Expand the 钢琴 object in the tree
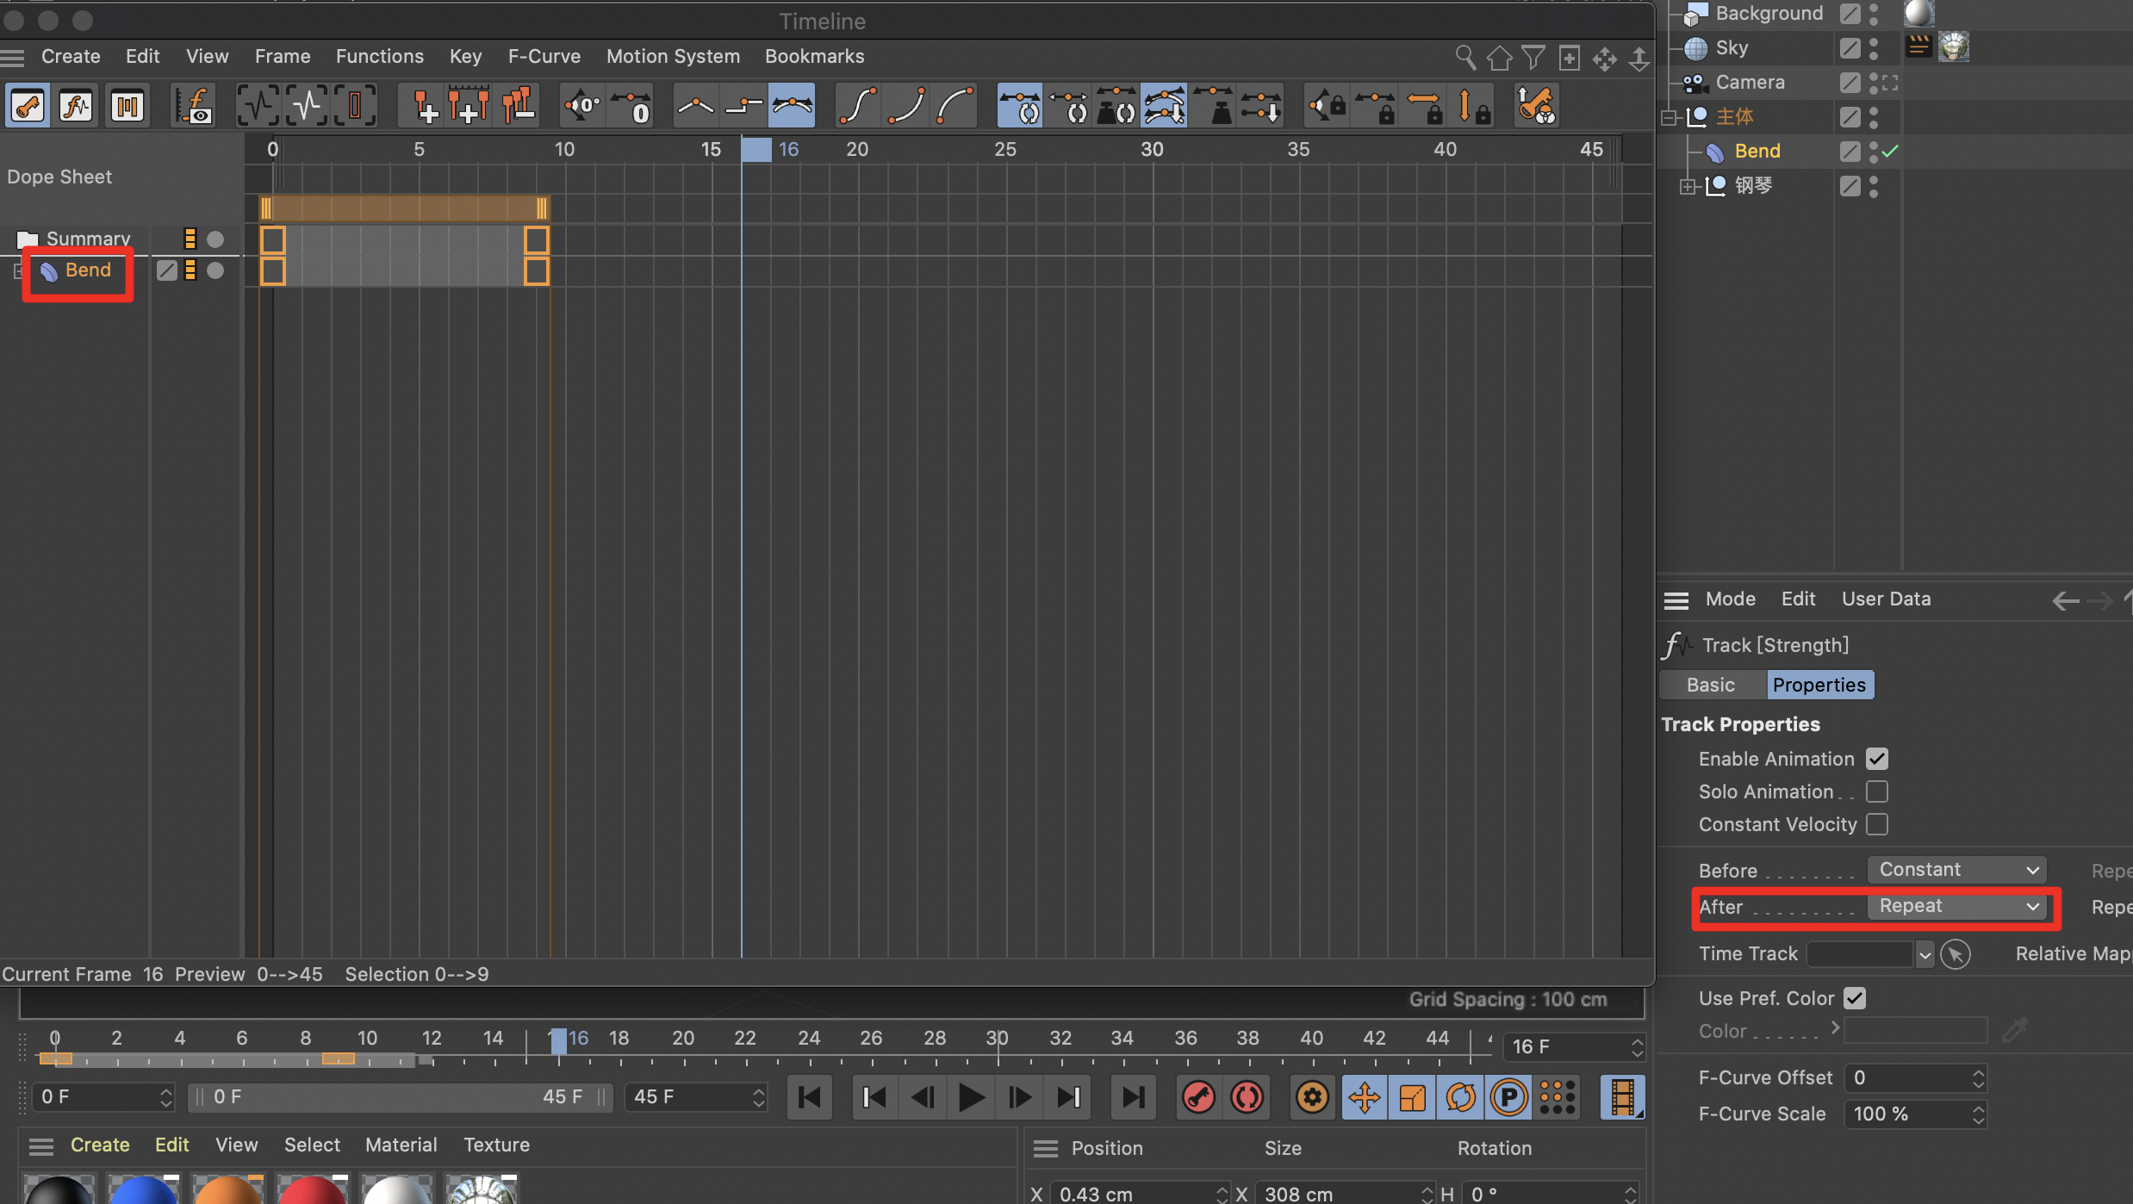This screenshot has width=2133, height=1204. [x=1688, y=186]
